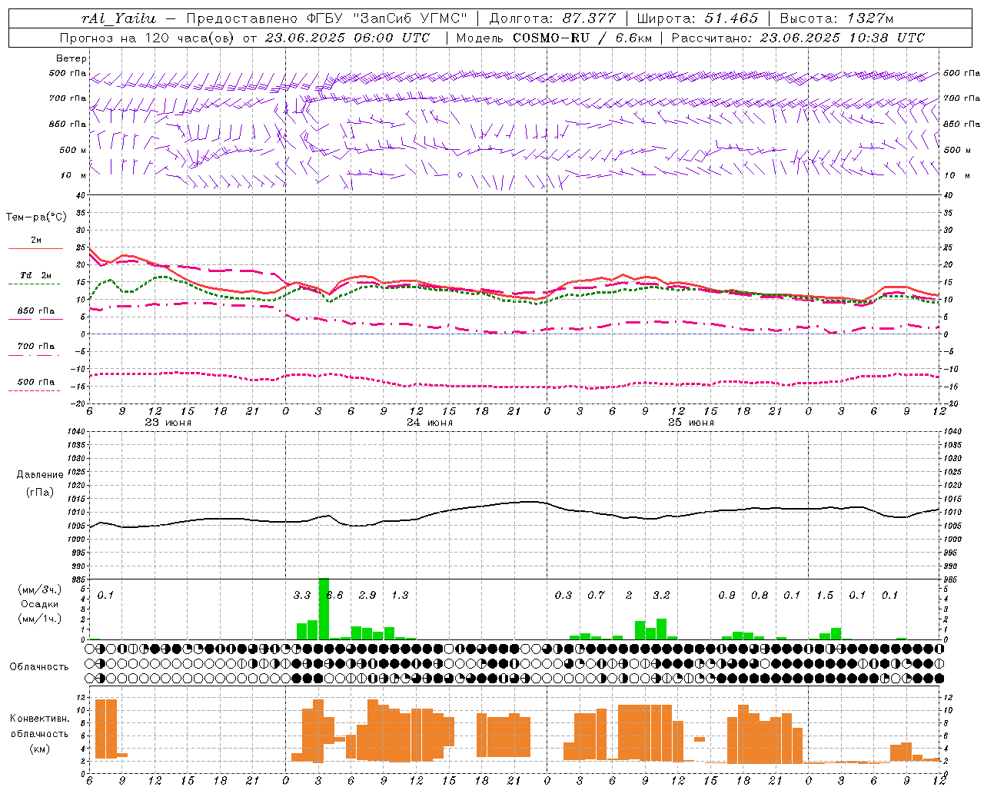
Task: Click the Осадки precipitation label
Action: 39,604
